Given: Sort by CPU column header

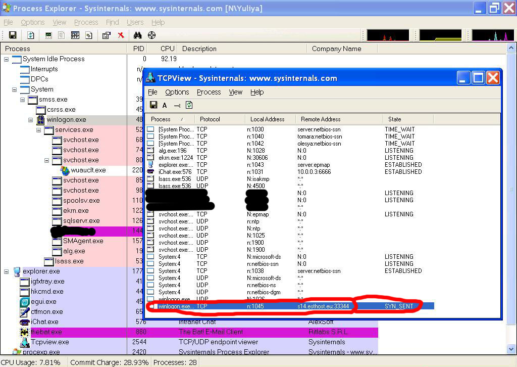Looking at the screenshot, I should tap(163, 49).
